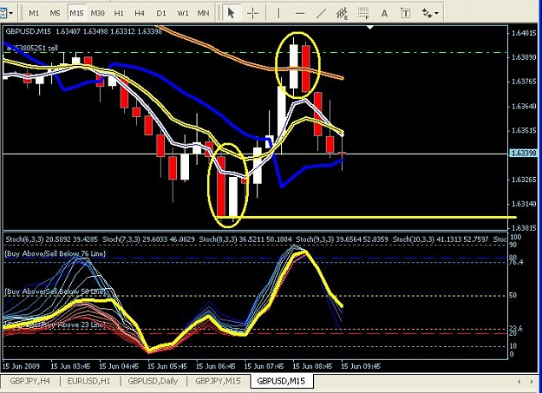
Task: Activate the arrow cursor tool
Action: pyautogui.click(x=232, y=14)
